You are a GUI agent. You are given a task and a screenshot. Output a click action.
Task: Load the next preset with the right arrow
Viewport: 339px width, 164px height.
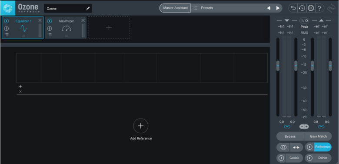coord(278,8)
